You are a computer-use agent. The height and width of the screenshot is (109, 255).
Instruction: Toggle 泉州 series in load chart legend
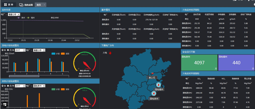(21, 18)
